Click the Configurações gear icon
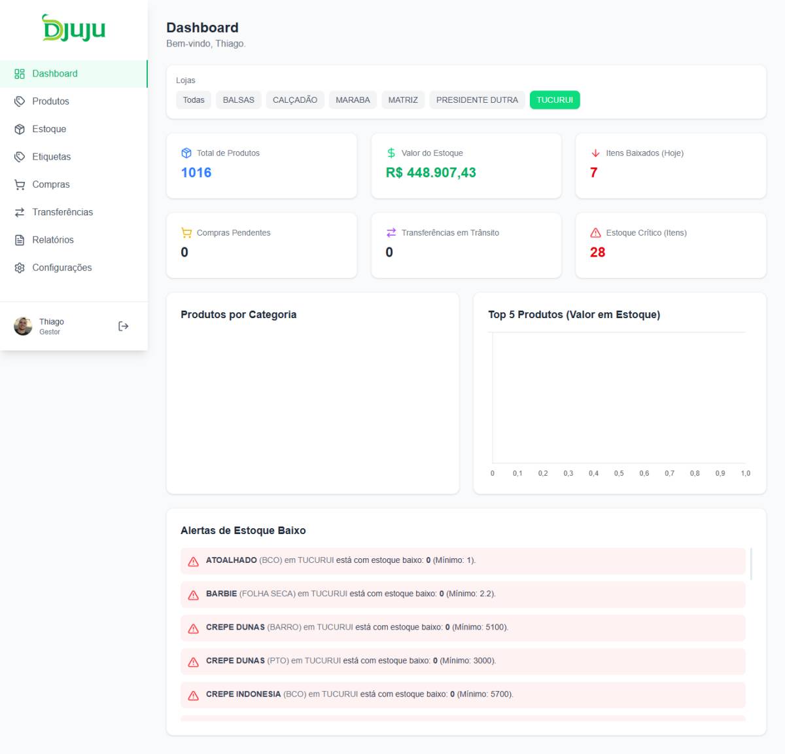The image size is (785, 754). pyautogui.click(x=20, y=268)
